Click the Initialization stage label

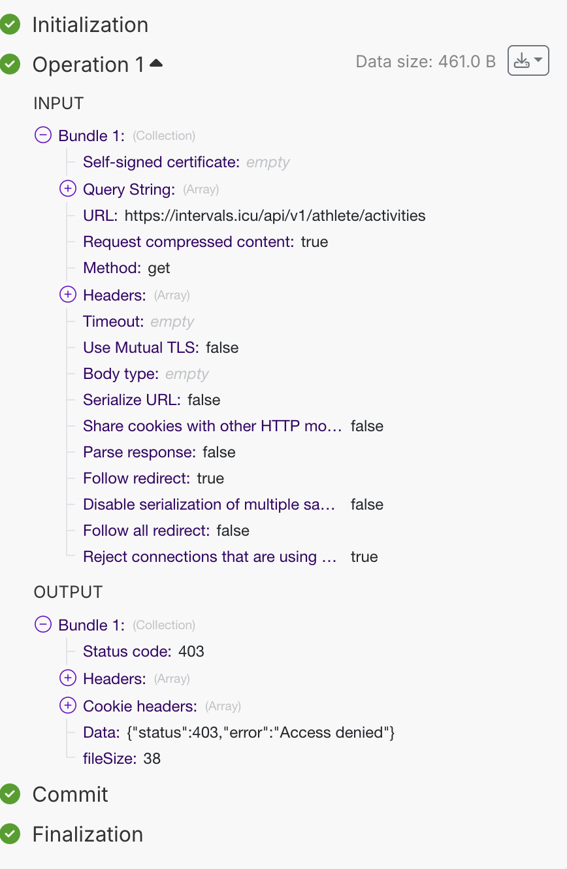[90, 25]
